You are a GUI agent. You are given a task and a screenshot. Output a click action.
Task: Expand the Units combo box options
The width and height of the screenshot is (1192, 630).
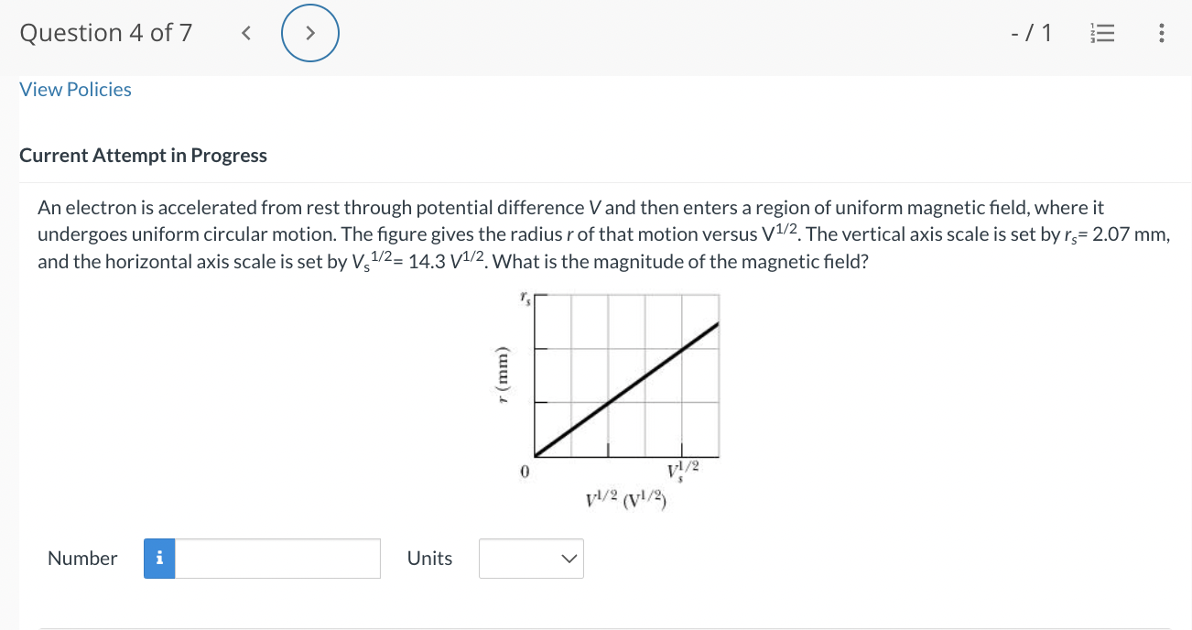click(531, 558)
